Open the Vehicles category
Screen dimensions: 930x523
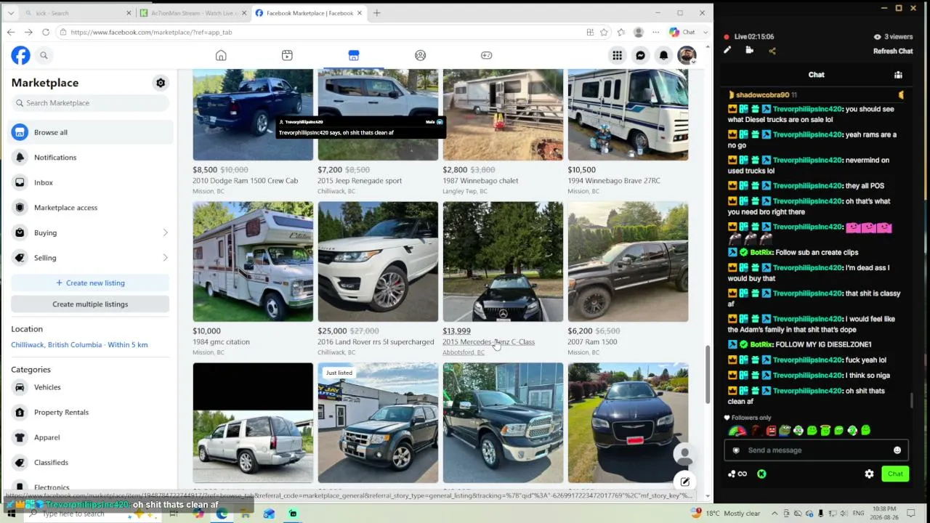(90, 387)
